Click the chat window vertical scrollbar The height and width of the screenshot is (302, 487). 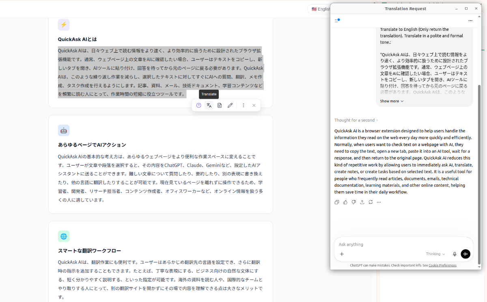[x=479, y=175]
